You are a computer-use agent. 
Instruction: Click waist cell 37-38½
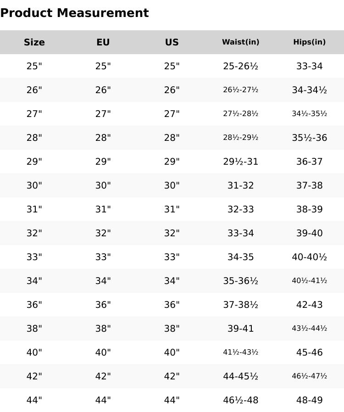point(240,305)
